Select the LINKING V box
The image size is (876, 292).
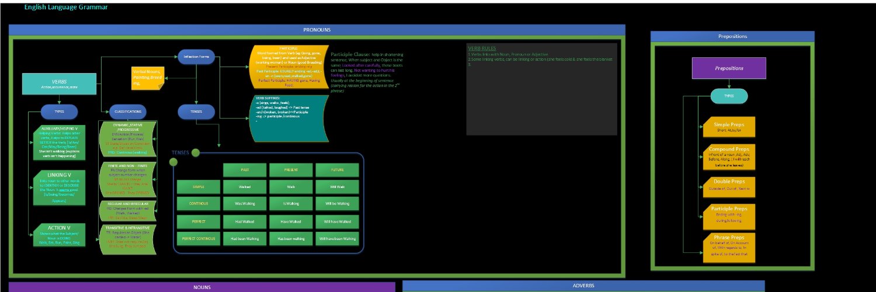(x=60, y=187)
